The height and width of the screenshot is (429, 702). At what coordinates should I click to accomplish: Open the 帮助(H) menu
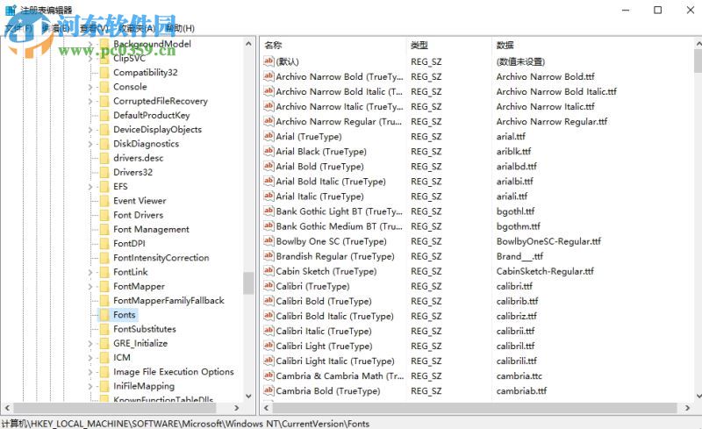[180, 28]
